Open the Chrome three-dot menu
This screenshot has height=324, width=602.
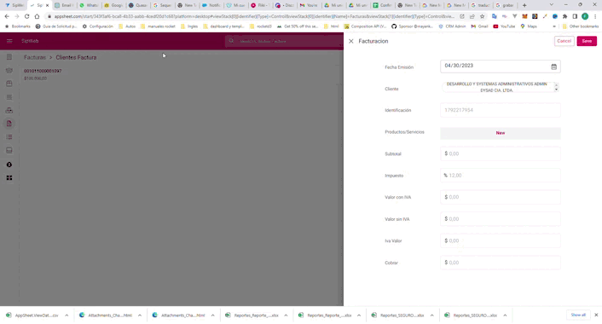coord(595,16)
